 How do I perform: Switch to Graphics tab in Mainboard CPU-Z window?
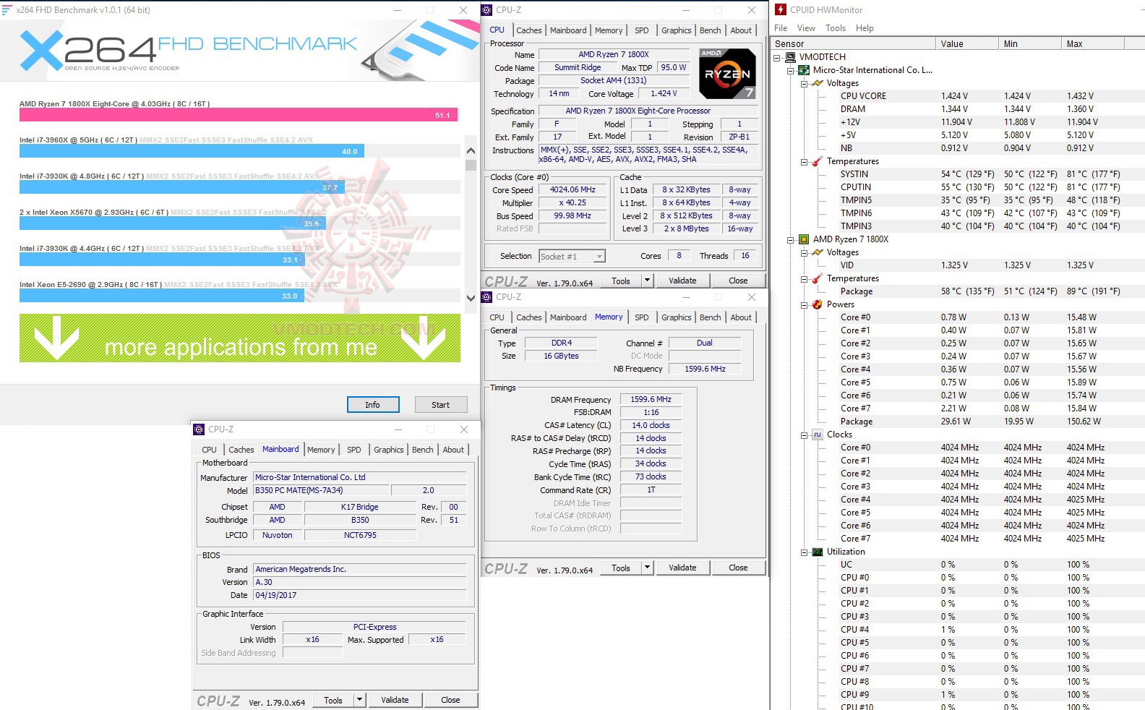pyautogui.click(x=388, y=450)
